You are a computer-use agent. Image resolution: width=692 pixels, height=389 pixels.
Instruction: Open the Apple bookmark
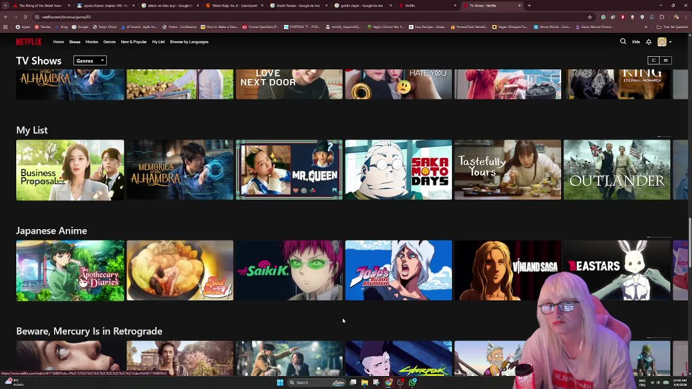pos(23,27)
